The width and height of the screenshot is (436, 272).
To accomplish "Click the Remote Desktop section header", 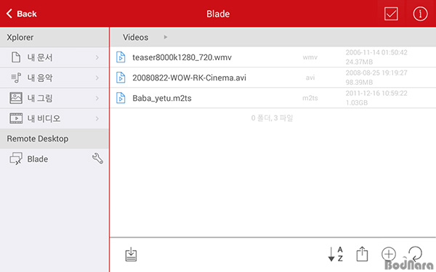I will click(x=54, y=139).
